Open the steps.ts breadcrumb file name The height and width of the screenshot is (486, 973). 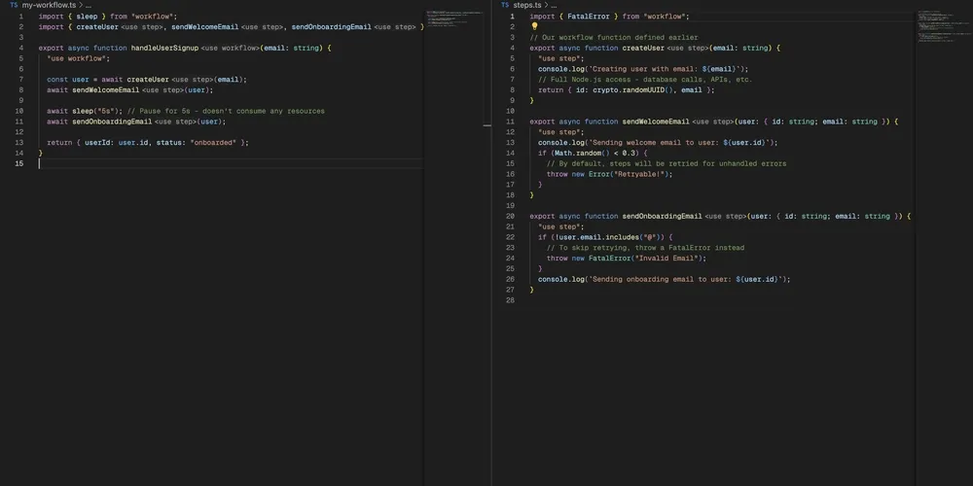click(526, 5)
